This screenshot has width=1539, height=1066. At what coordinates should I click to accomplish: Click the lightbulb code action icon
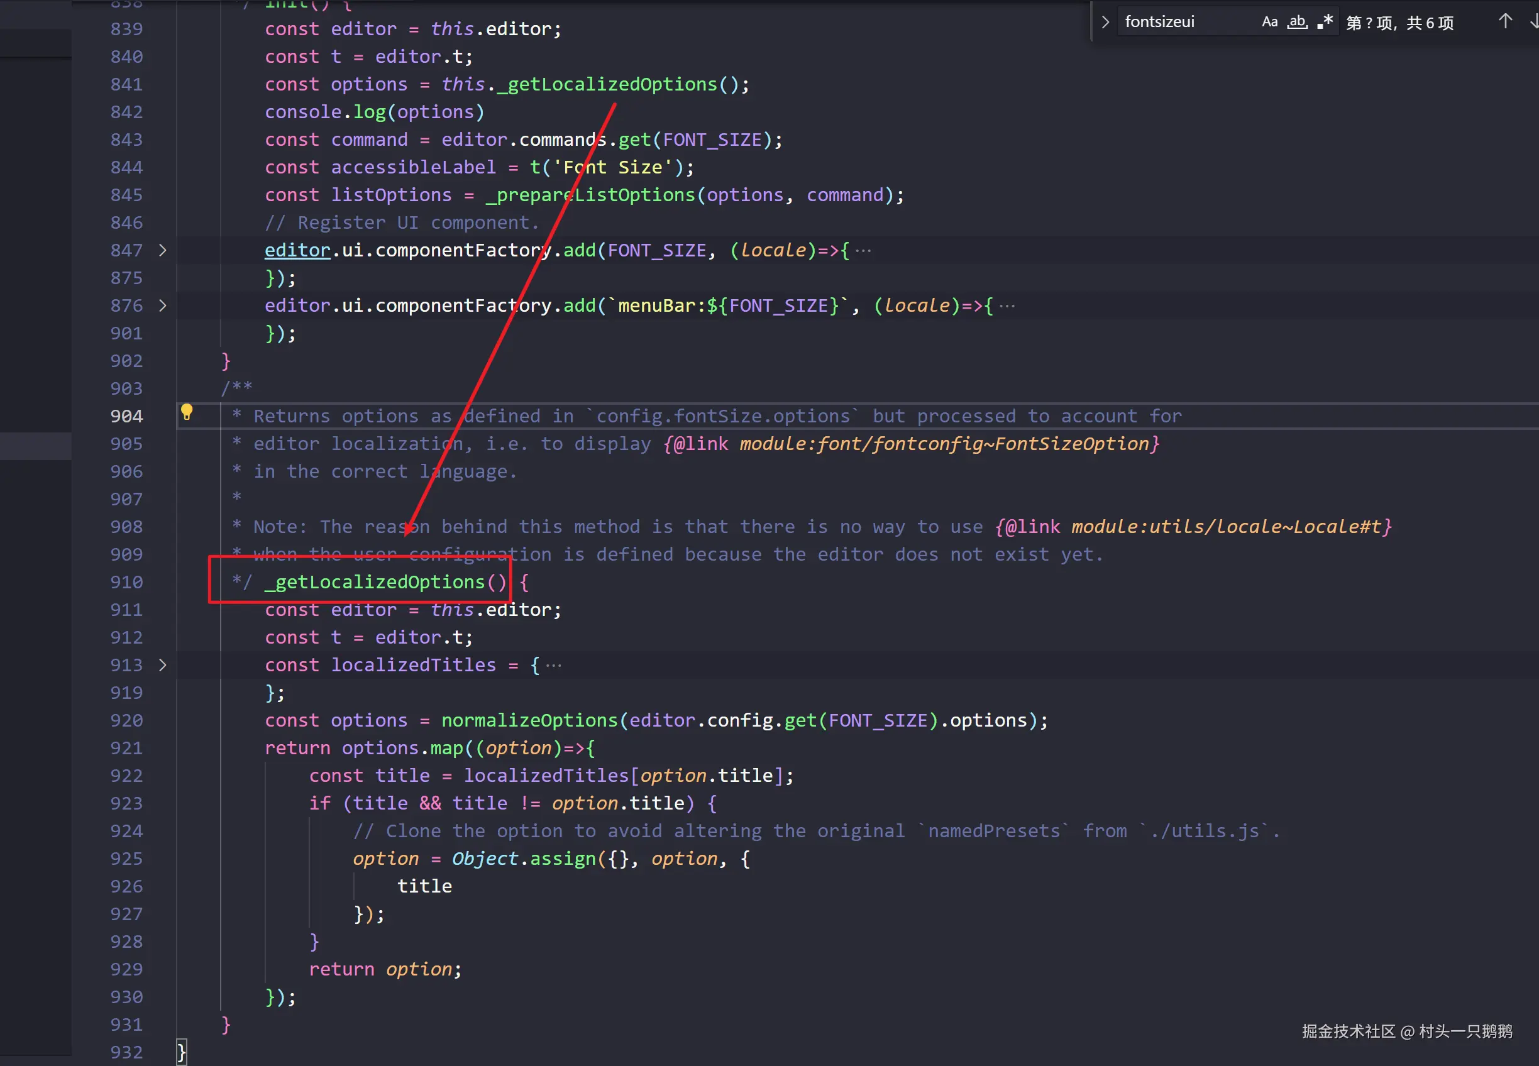click(187, 412)
